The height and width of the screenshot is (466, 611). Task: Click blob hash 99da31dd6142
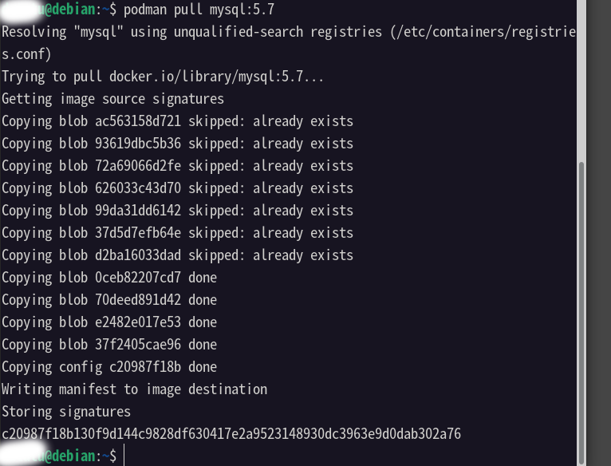(x=138, y=211)
